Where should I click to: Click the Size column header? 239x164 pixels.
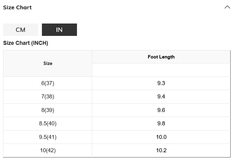48,63
